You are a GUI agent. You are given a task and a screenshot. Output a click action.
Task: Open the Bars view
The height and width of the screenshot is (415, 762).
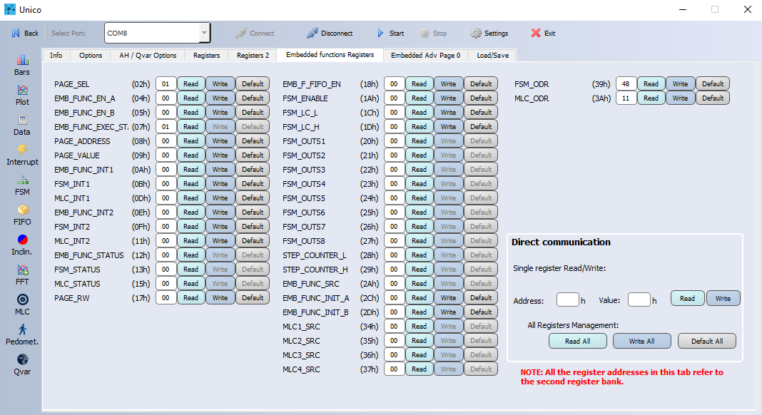tap(22, 63)
